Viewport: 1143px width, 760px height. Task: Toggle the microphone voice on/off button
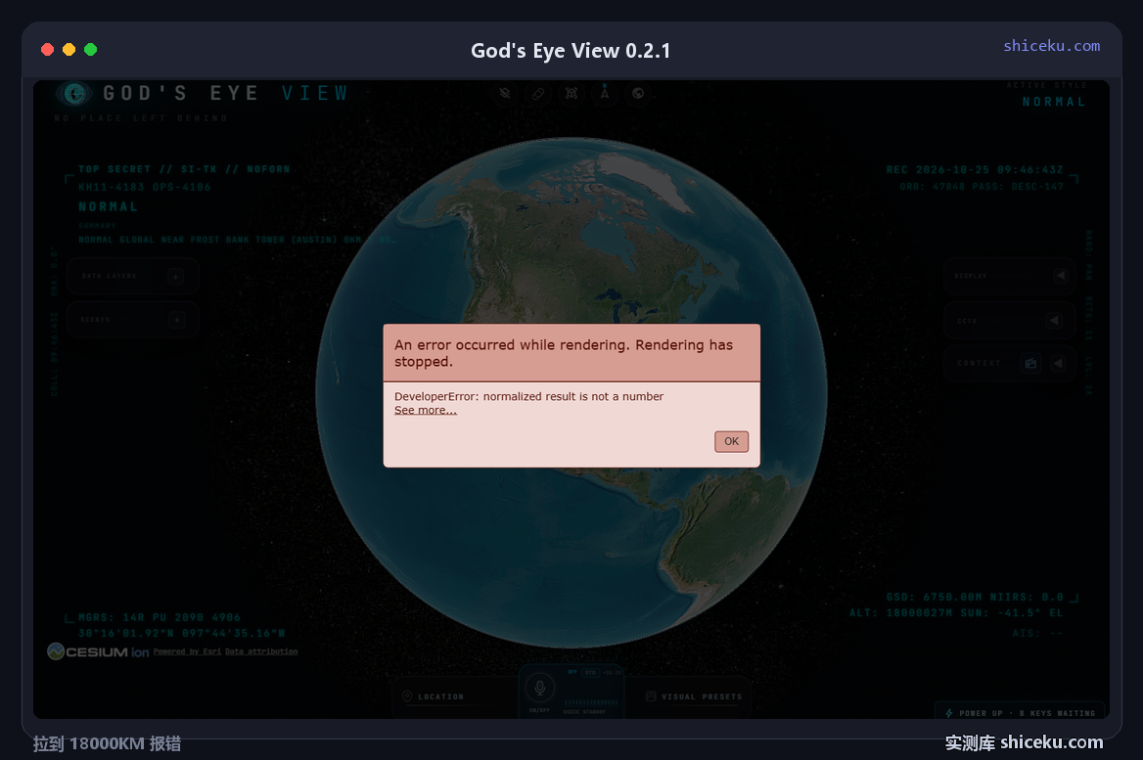click(x=539, y=688)
